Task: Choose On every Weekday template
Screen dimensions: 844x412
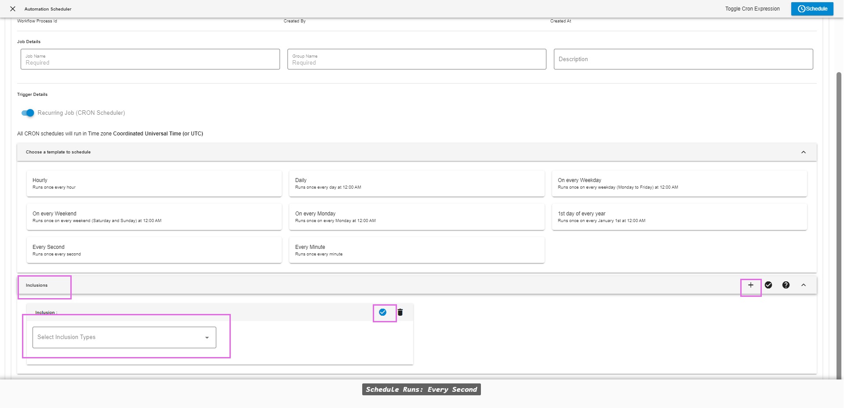Action: 679,183
